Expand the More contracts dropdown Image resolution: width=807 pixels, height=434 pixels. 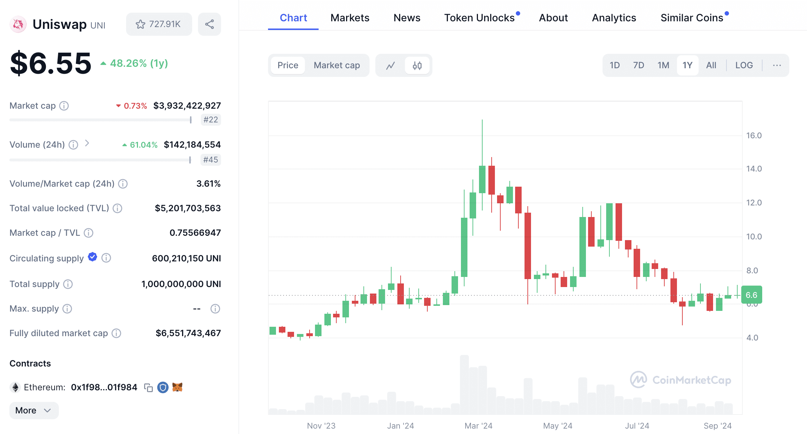(x=34, y=411)
